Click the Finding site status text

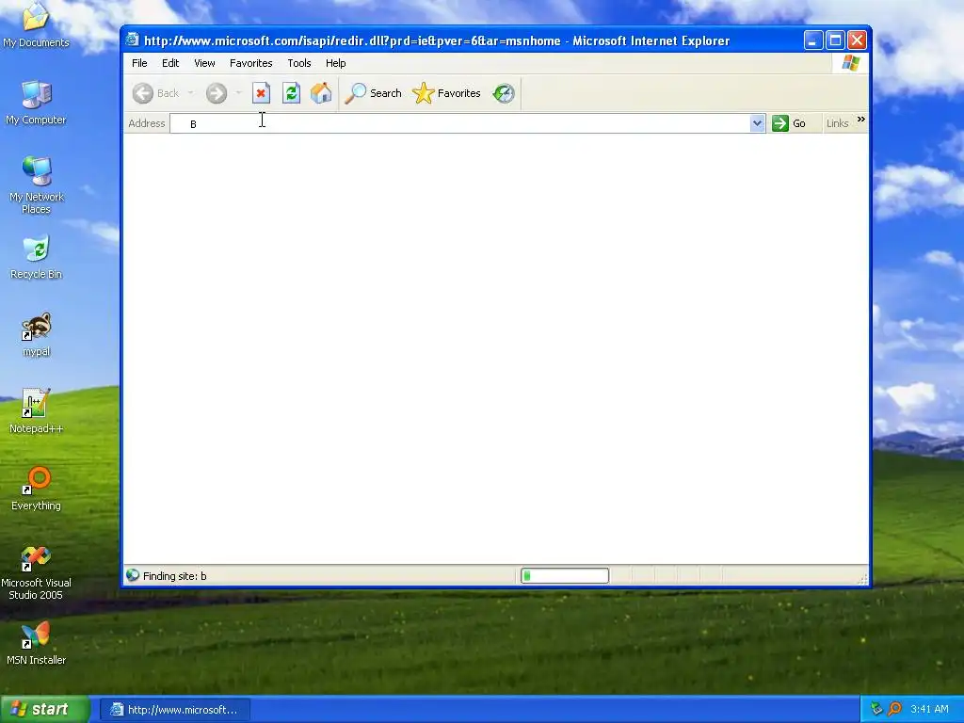tap(174, 576)
